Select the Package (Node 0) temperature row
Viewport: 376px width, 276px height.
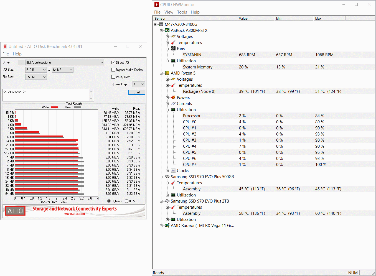(264, 91)
